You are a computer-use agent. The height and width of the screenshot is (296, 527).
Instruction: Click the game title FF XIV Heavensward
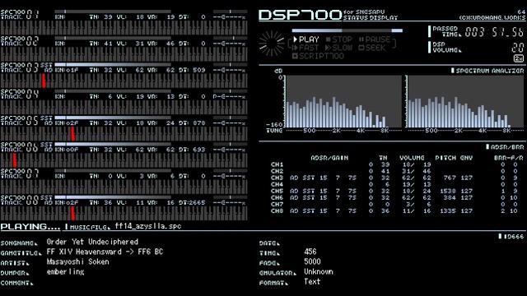[x=84, y=252]
